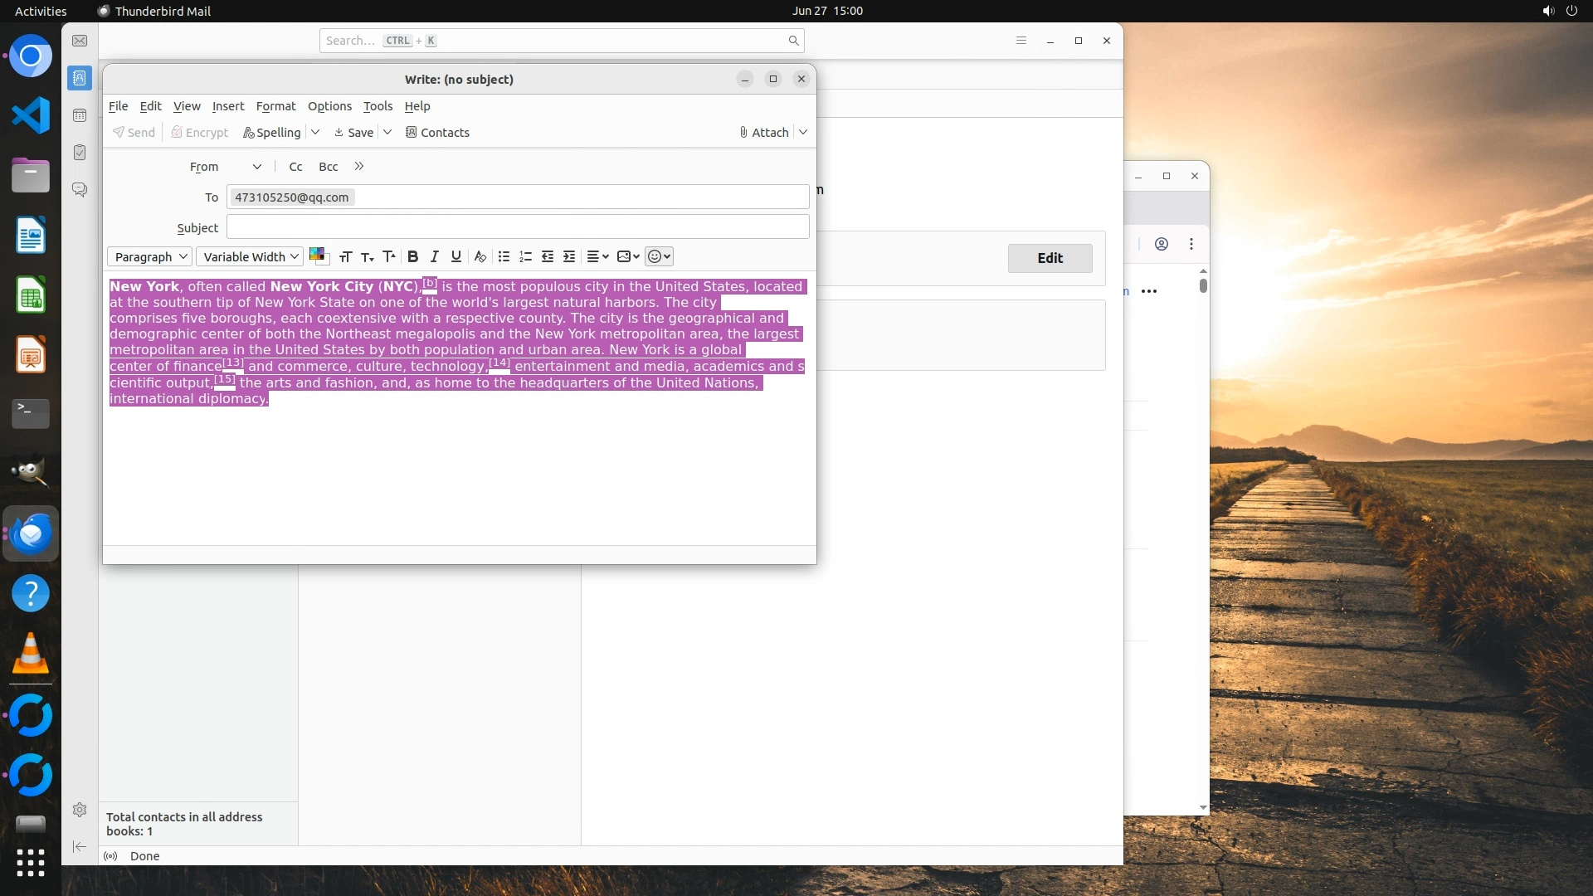The image size is (1593, 896).
Task: Click the indent text icon
Action: 569,256
